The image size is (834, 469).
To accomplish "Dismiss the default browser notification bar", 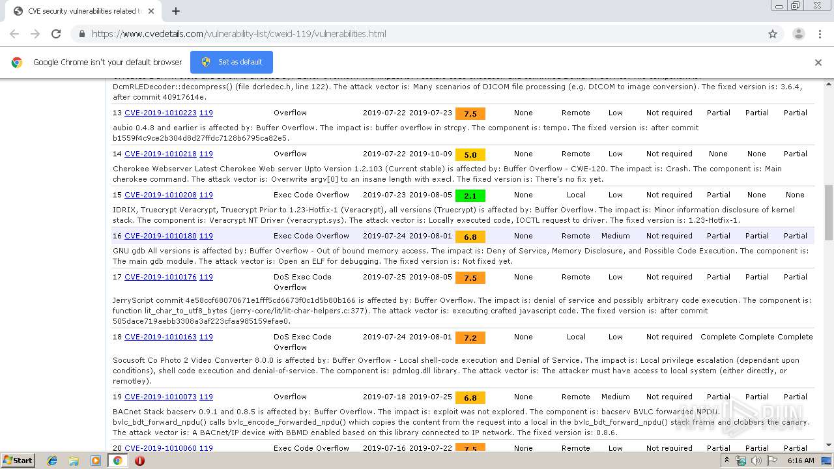I will 818,63.
